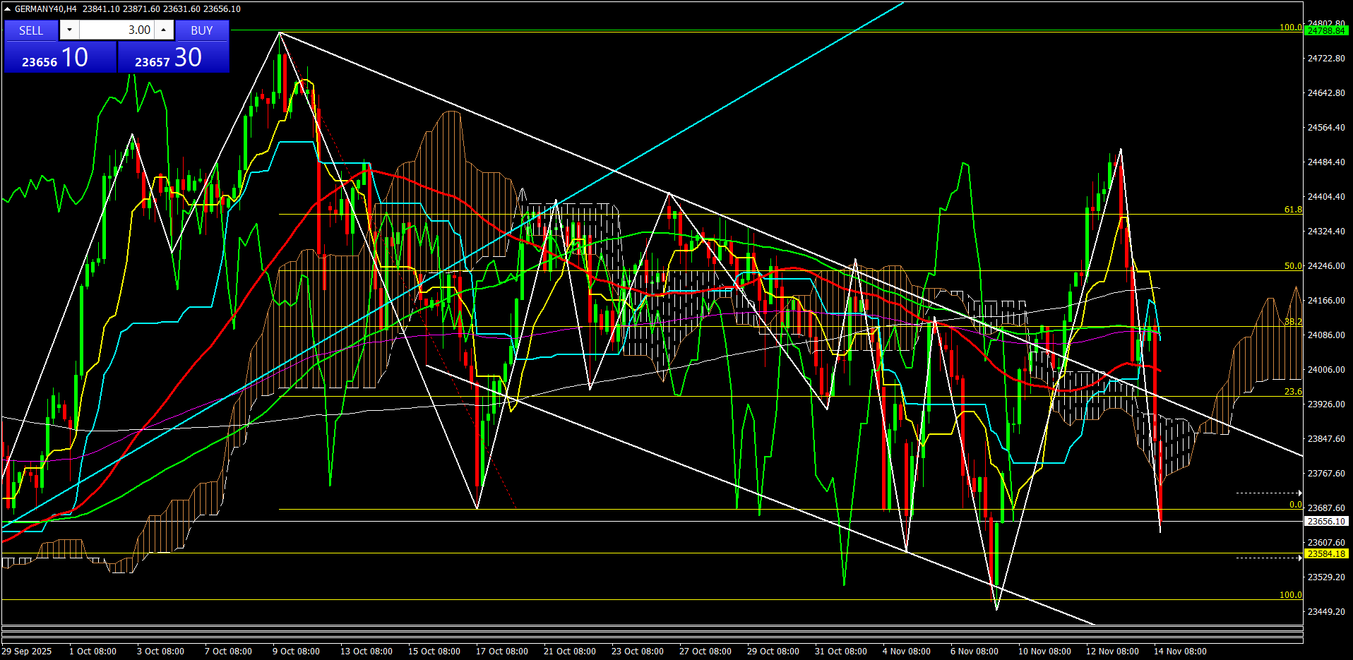
Task: Collapse the one-click trading panel triangle
Action: (7, 9)
